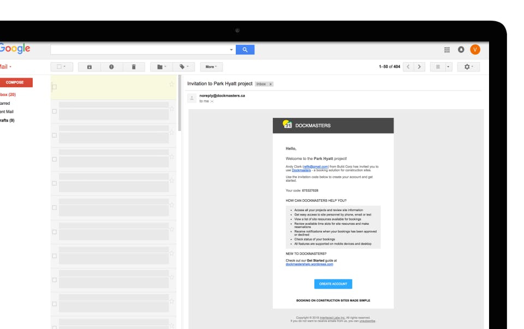Open the Sent Mail folder
The image size is (524, 329).
tap(7, 112)
